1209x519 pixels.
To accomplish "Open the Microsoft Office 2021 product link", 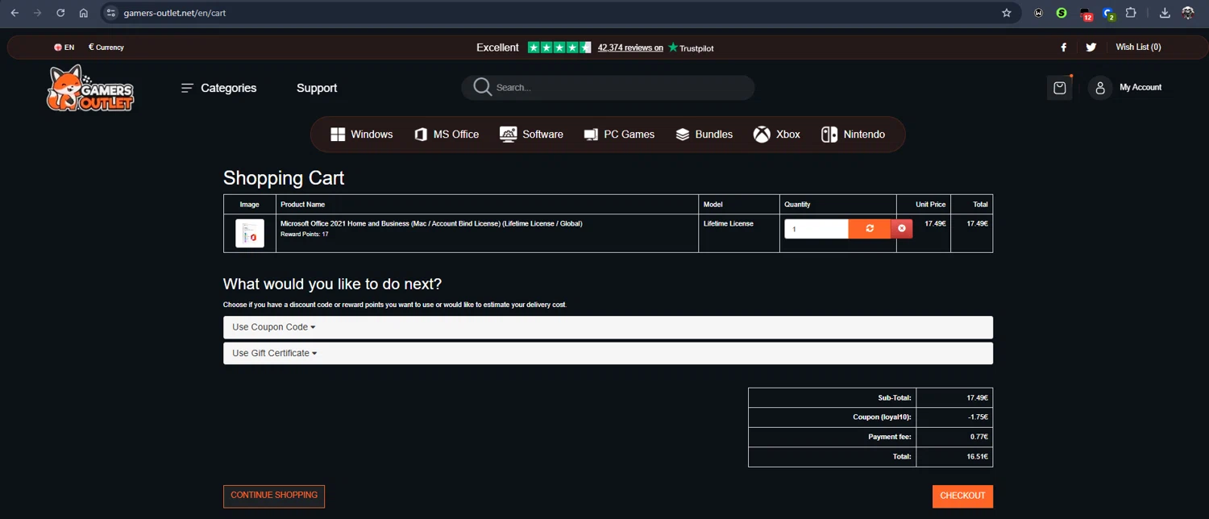I will click(431, 223).
